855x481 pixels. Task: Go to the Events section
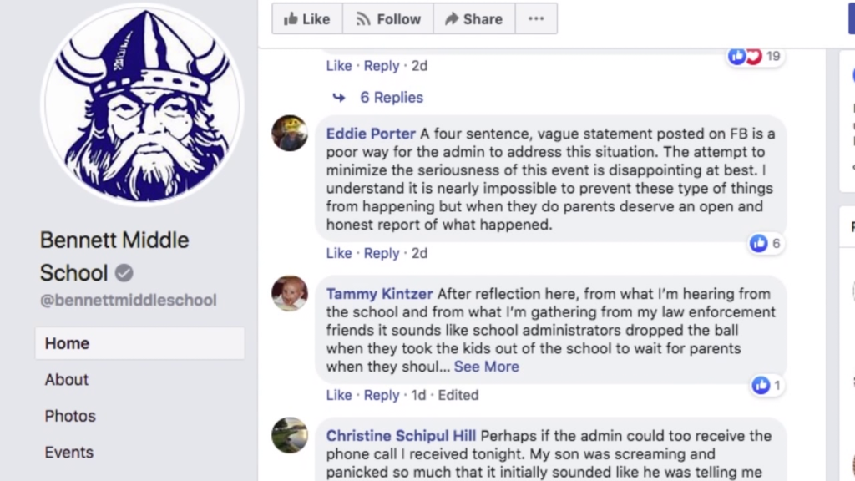(69, 453)
